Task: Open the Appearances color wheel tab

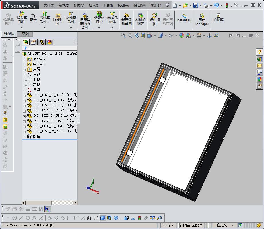Action: tap(49, 42)
